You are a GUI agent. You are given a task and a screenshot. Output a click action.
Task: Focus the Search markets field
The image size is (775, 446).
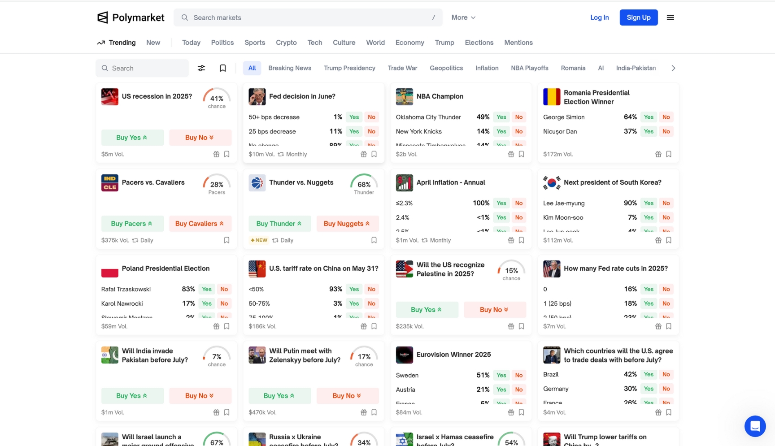(308, 17)
